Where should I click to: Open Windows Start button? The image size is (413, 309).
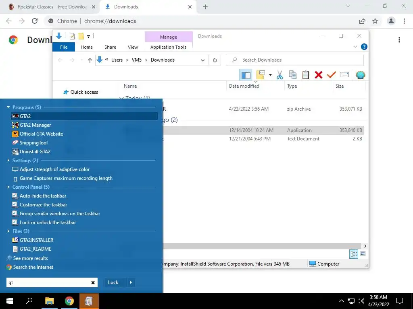click(x=10, y=301)
